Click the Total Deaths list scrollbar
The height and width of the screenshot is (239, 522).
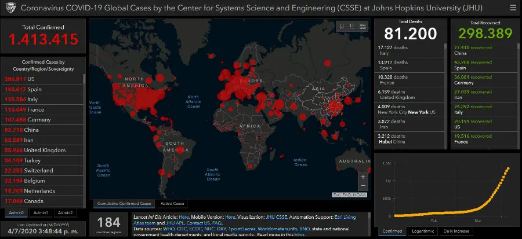pos(445,93)
